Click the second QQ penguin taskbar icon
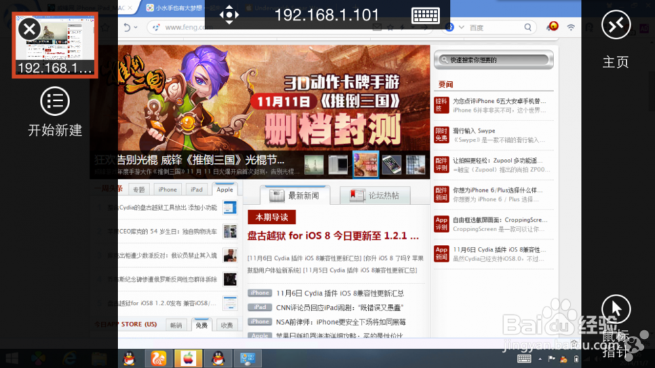 (x=217, y=358)
